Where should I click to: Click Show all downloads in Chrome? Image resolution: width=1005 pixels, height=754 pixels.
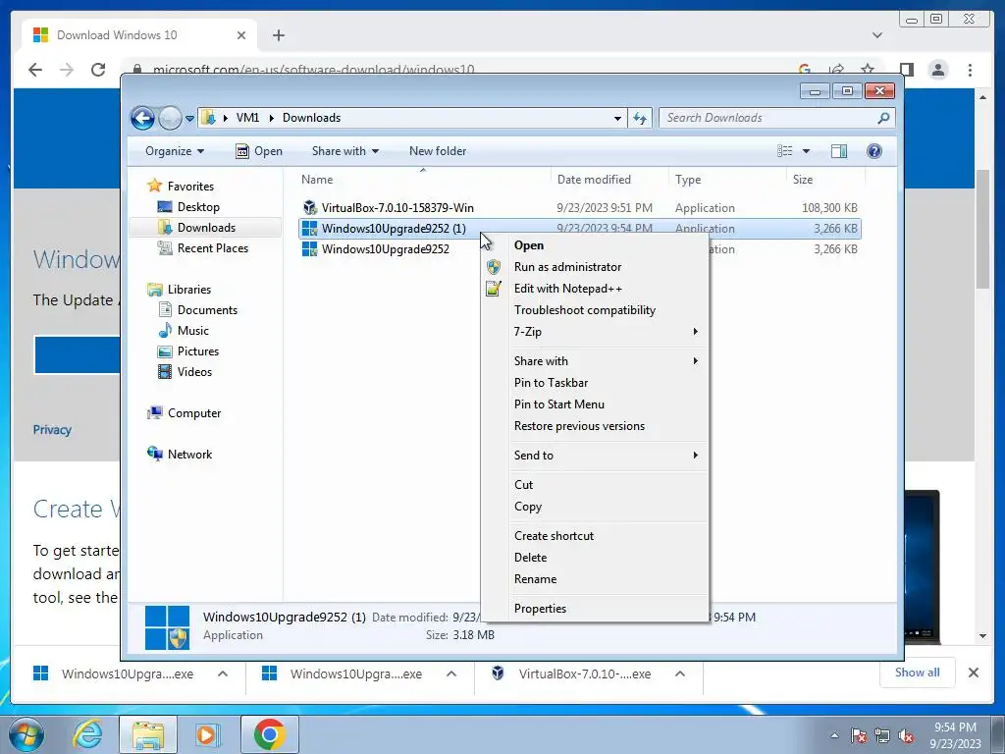[x=918, y=673]
